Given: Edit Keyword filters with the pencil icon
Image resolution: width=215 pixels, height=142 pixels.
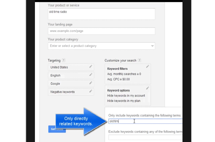Looking at the screenshot, I should (147, 66).
